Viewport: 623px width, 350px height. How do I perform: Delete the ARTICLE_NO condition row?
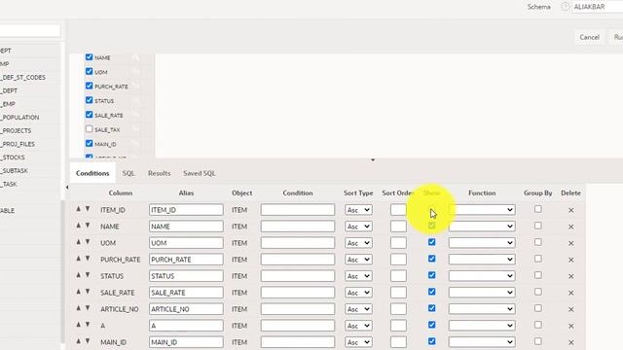pos(571,309)
